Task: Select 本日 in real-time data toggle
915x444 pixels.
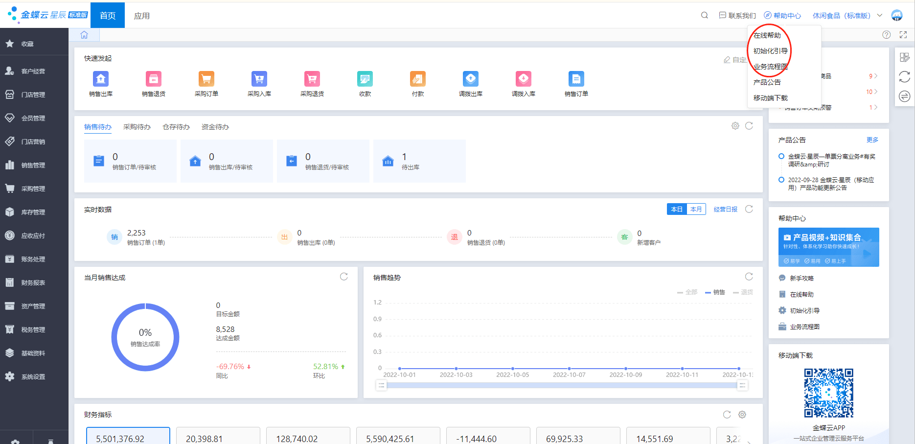Action: [x=677, y=209]
